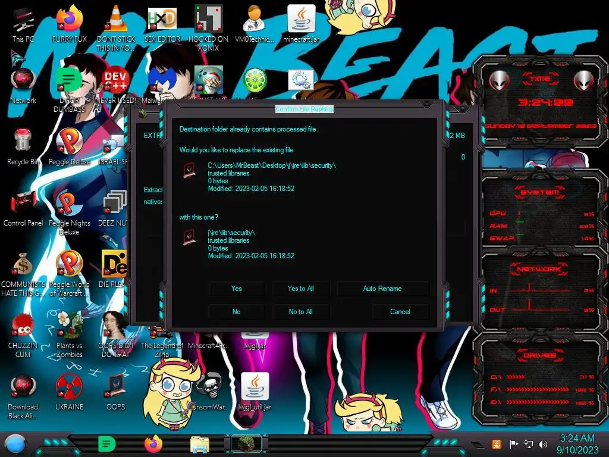The width and height of the screenshot is (609, 457).
Task: Click the orange Java tray icon
Action: (x=497, y=444)
